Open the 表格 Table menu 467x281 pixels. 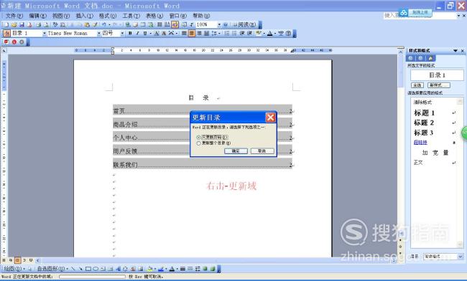[x=154, y=16]
